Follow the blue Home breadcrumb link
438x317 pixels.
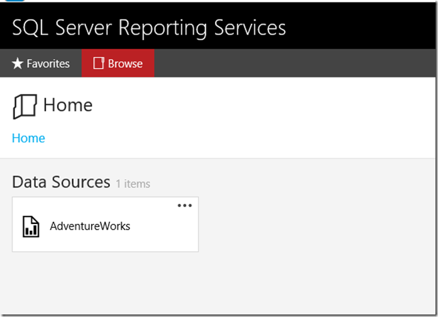[28, 138]
